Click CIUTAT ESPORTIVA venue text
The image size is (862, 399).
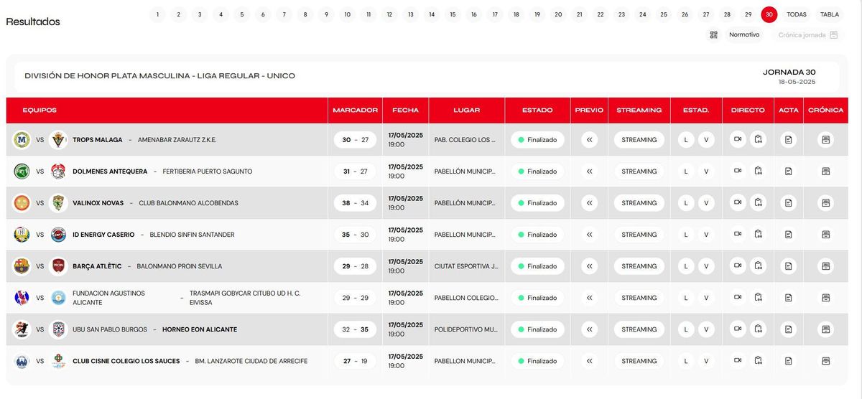point(466,266)
